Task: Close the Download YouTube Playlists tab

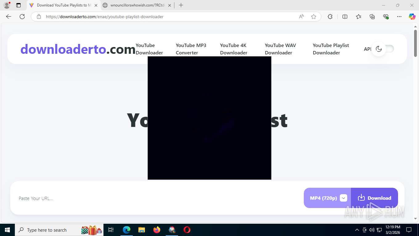Action: click(96, 5)
